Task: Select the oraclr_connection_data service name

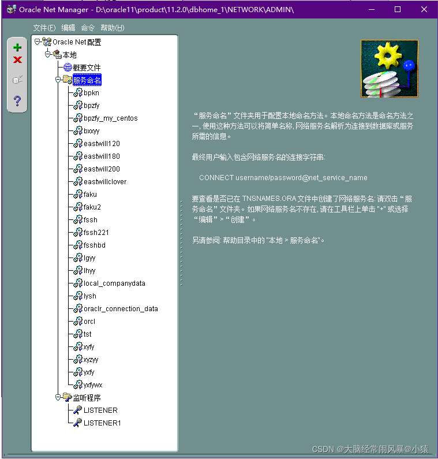Action: click(x=121, y=309)
